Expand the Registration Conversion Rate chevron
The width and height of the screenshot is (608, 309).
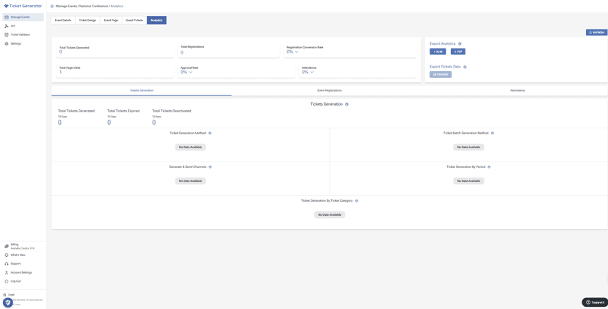[297, 51]
